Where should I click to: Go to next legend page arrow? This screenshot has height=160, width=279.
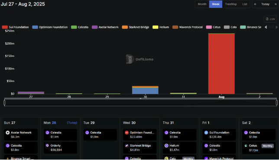click(x=277, y=27)
